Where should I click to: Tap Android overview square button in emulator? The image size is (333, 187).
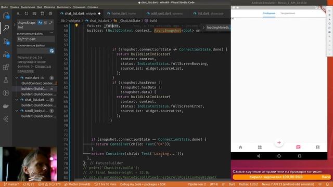300,156
